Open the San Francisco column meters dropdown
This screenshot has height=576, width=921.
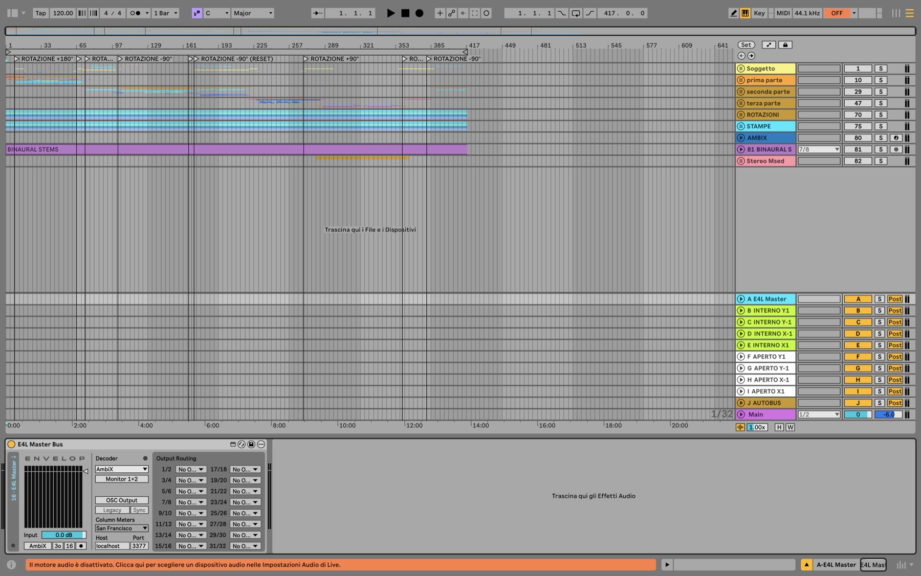(122, 528)
